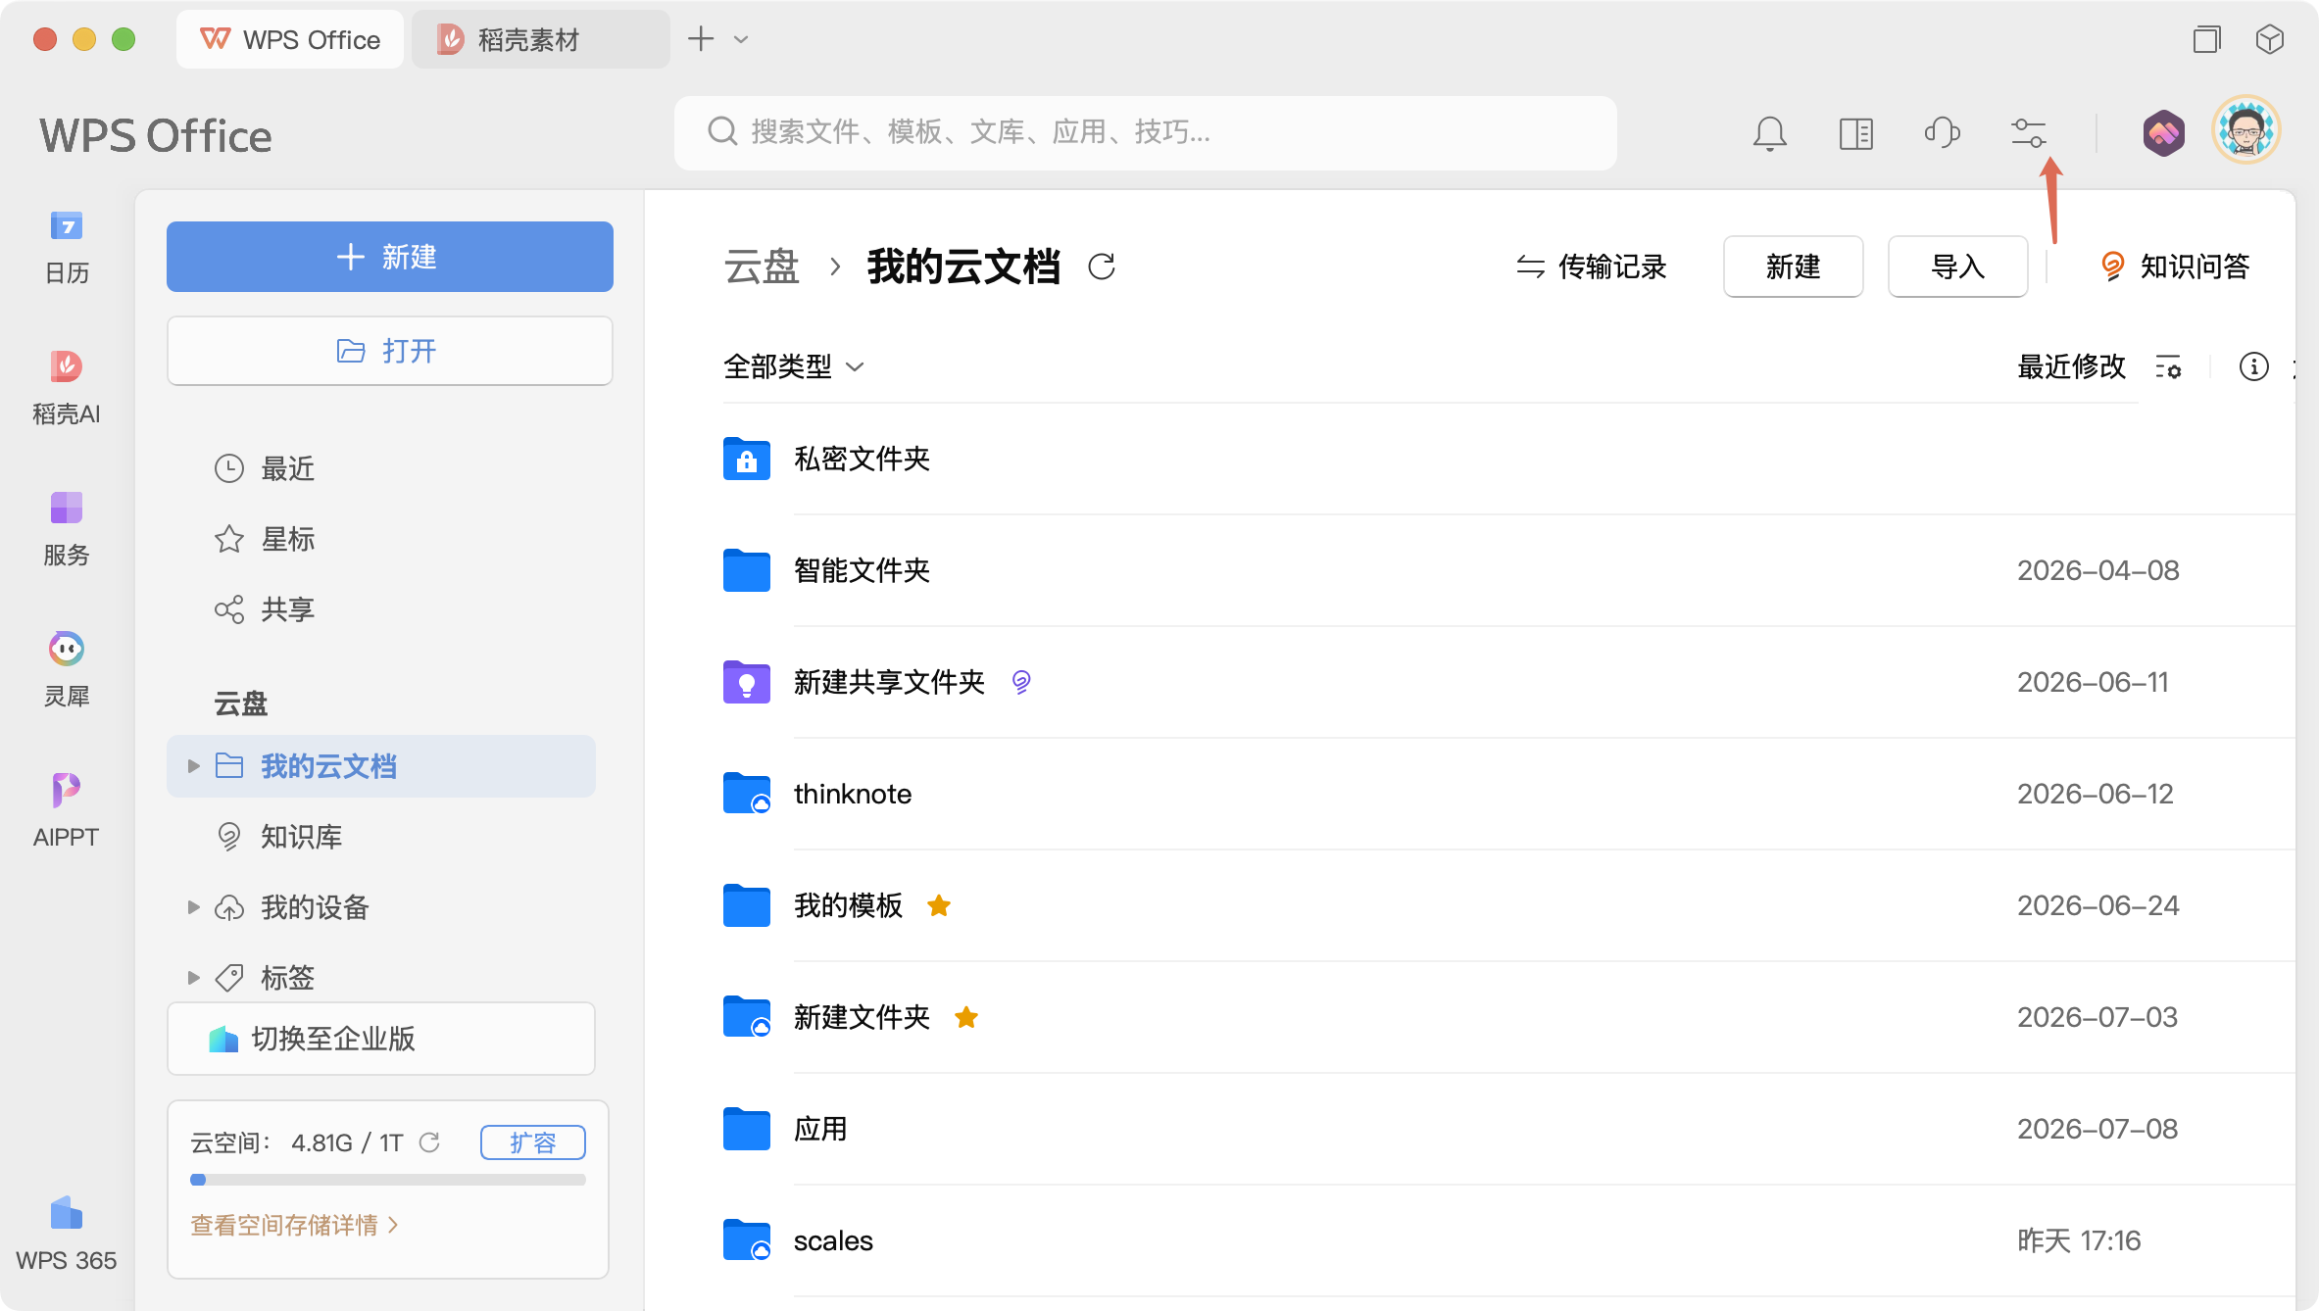Click the split-panel layout icon
The height and width of the screenshot is (1311, 2319).
point(1855,133)
